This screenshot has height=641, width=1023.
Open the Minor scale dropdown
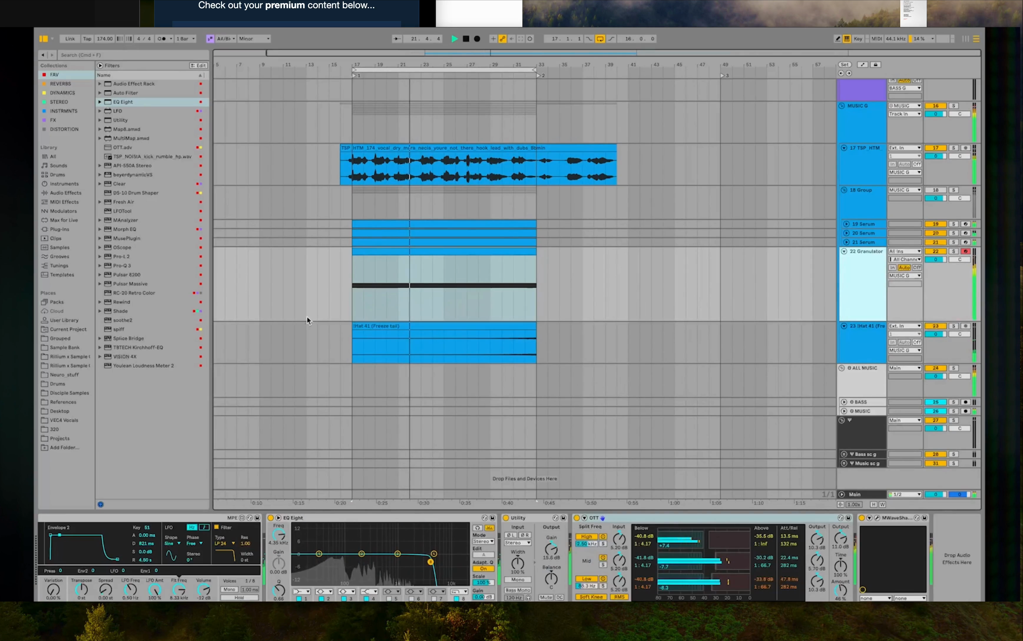[254, 39]
